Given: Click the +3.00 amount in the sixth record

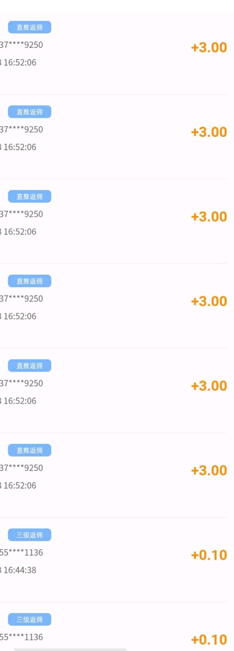Looking at the screenshot, I should pos(209,470).
